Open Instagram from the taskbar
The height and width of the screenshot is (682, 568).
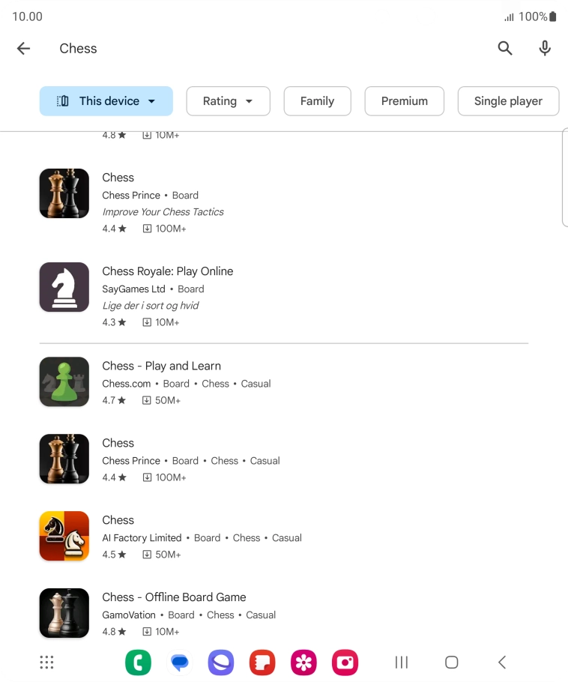pyautogui.click(x=345, y=663)
